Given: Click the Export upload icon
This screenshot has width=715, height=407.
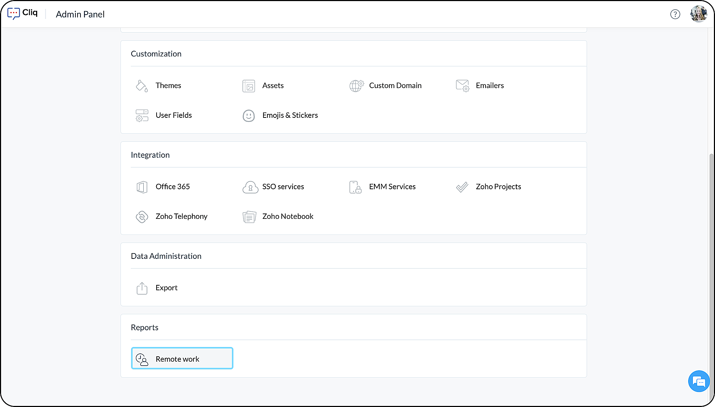Looking at the screenshot, I should tap(142, 288).
